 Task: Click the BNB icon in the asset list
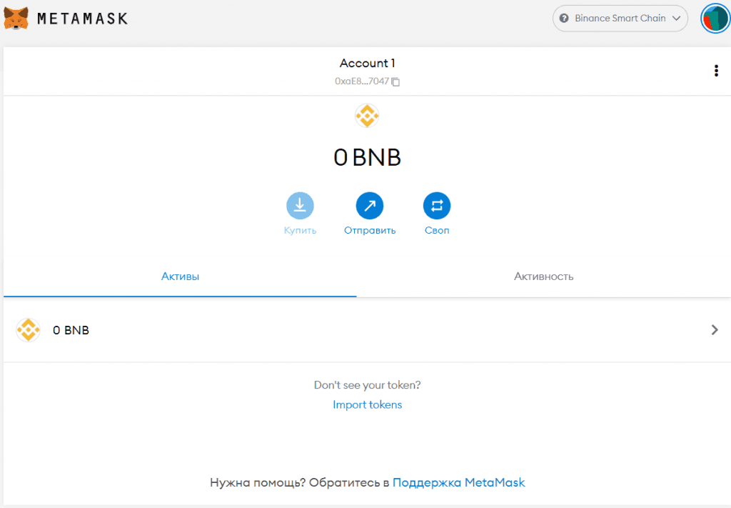(x=28, y=330)
